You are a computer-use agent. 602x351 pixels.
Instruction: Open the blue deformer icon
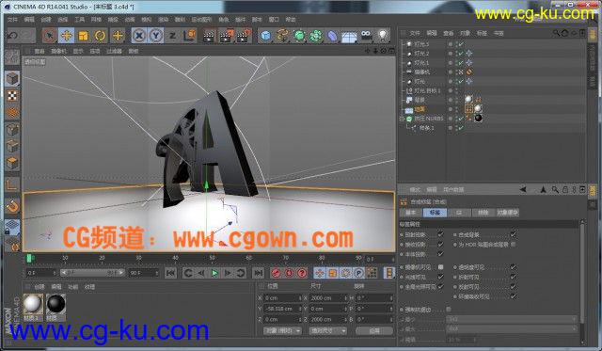[332, 36]
